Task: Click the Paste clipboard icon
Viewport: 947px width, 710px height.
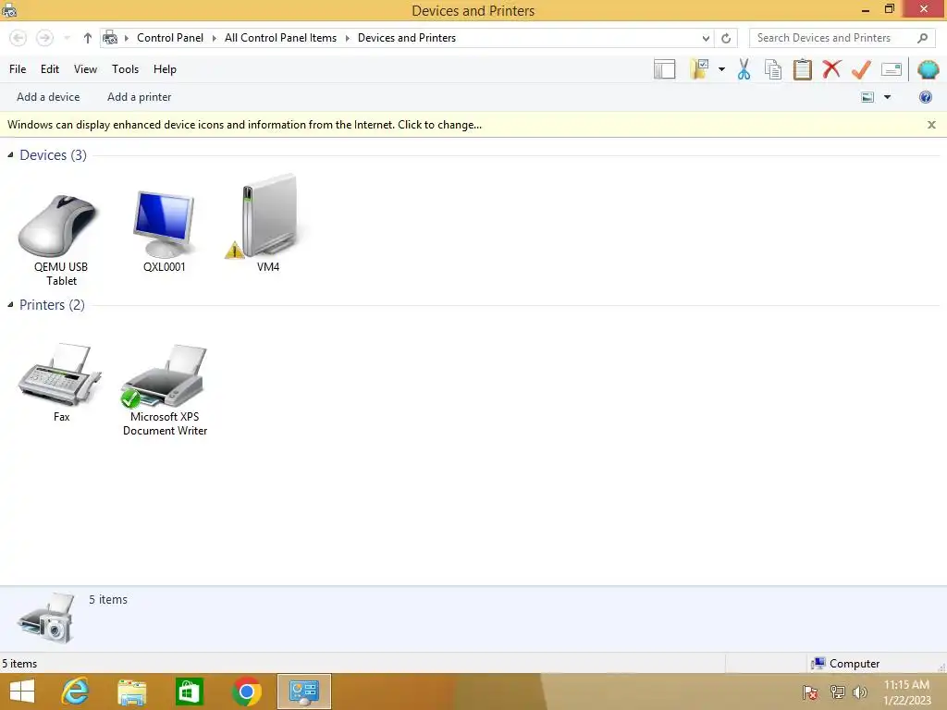Action: pos(802,69)
